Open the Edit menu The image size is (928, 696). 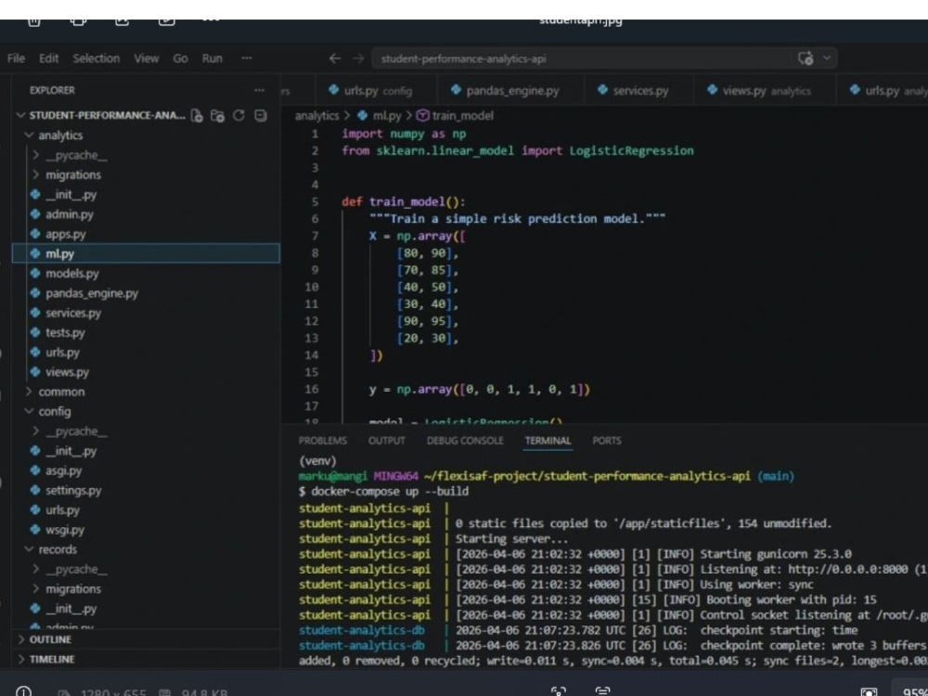click(48, 58)
